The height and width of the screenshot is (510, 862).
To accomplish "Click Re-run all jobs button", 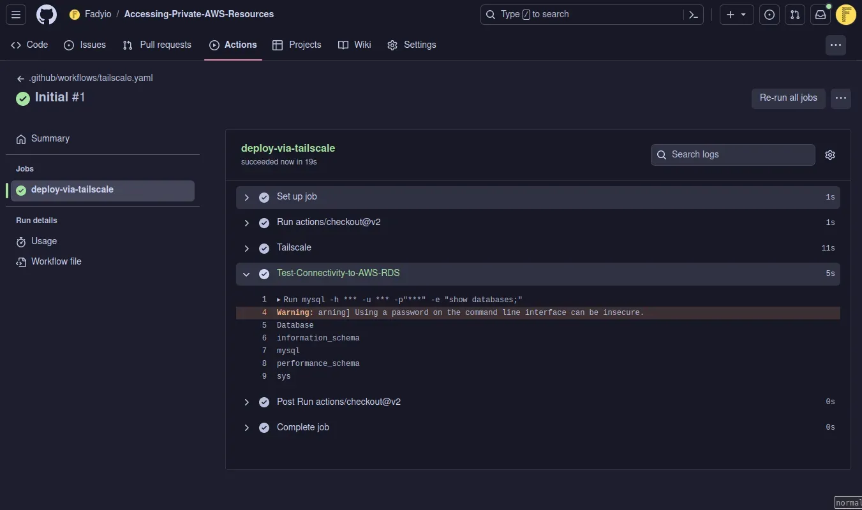I will [x=788, y=98].
